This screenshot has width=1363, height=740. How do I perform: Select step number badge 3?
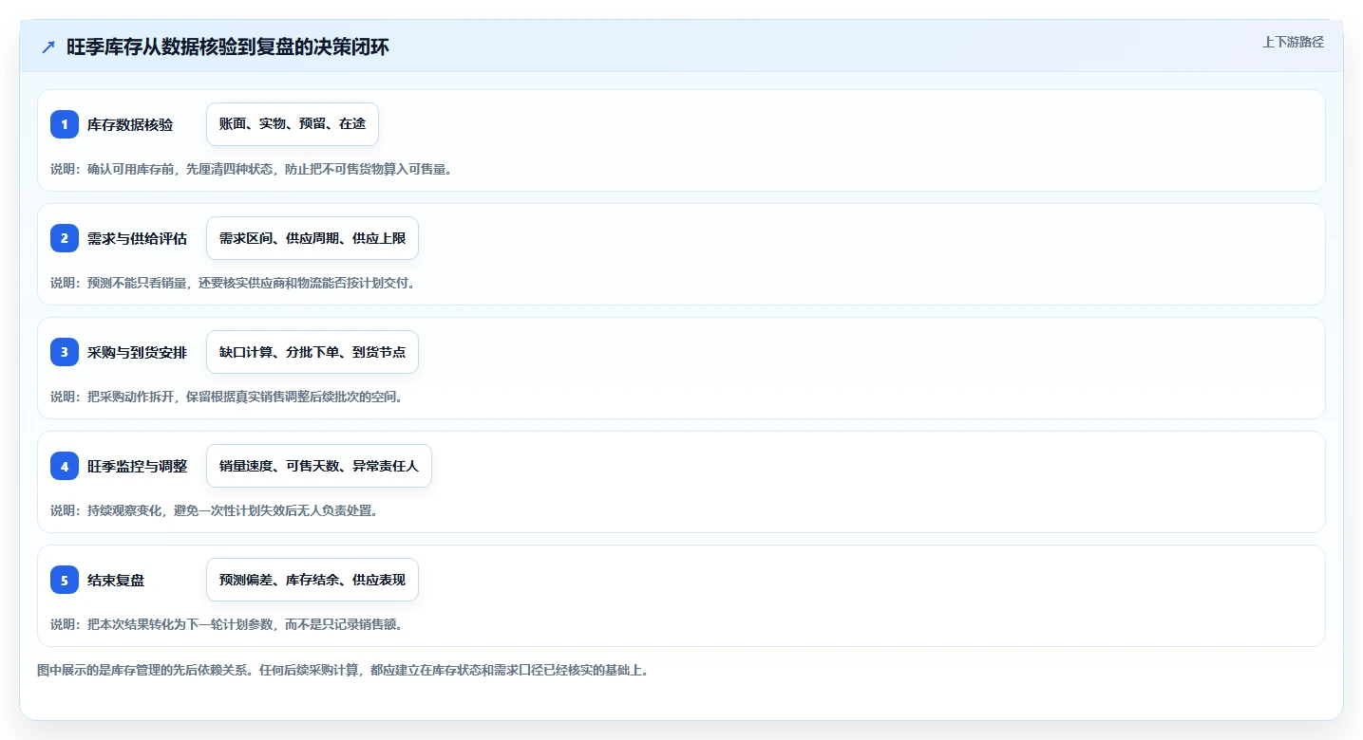[x=65, y=352]
